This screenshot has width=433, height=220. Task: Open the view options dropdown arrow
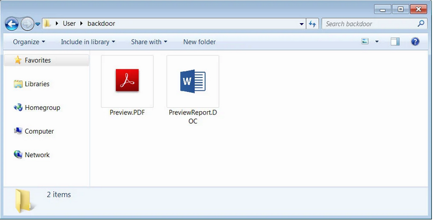point(377,42)
